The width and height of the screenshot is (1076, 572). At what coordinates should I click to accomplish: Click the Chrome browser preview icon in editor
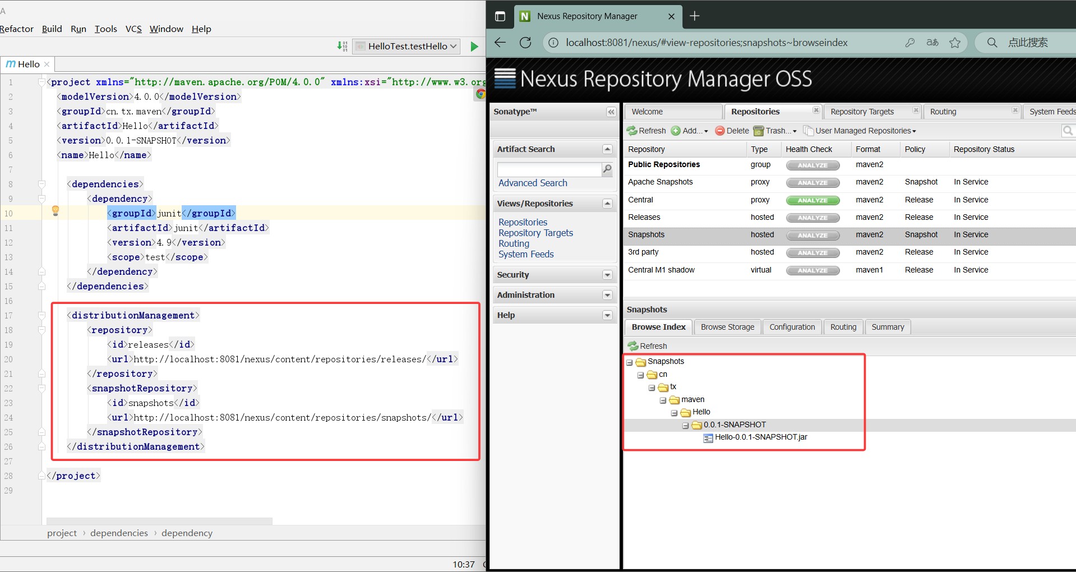point(481,94)
